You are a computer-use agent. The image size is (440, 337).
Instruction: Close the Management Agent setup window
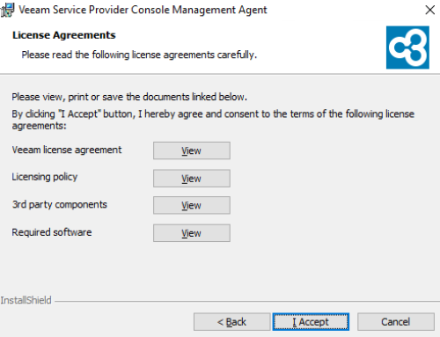pyautogui.click(x=429, y=10)
